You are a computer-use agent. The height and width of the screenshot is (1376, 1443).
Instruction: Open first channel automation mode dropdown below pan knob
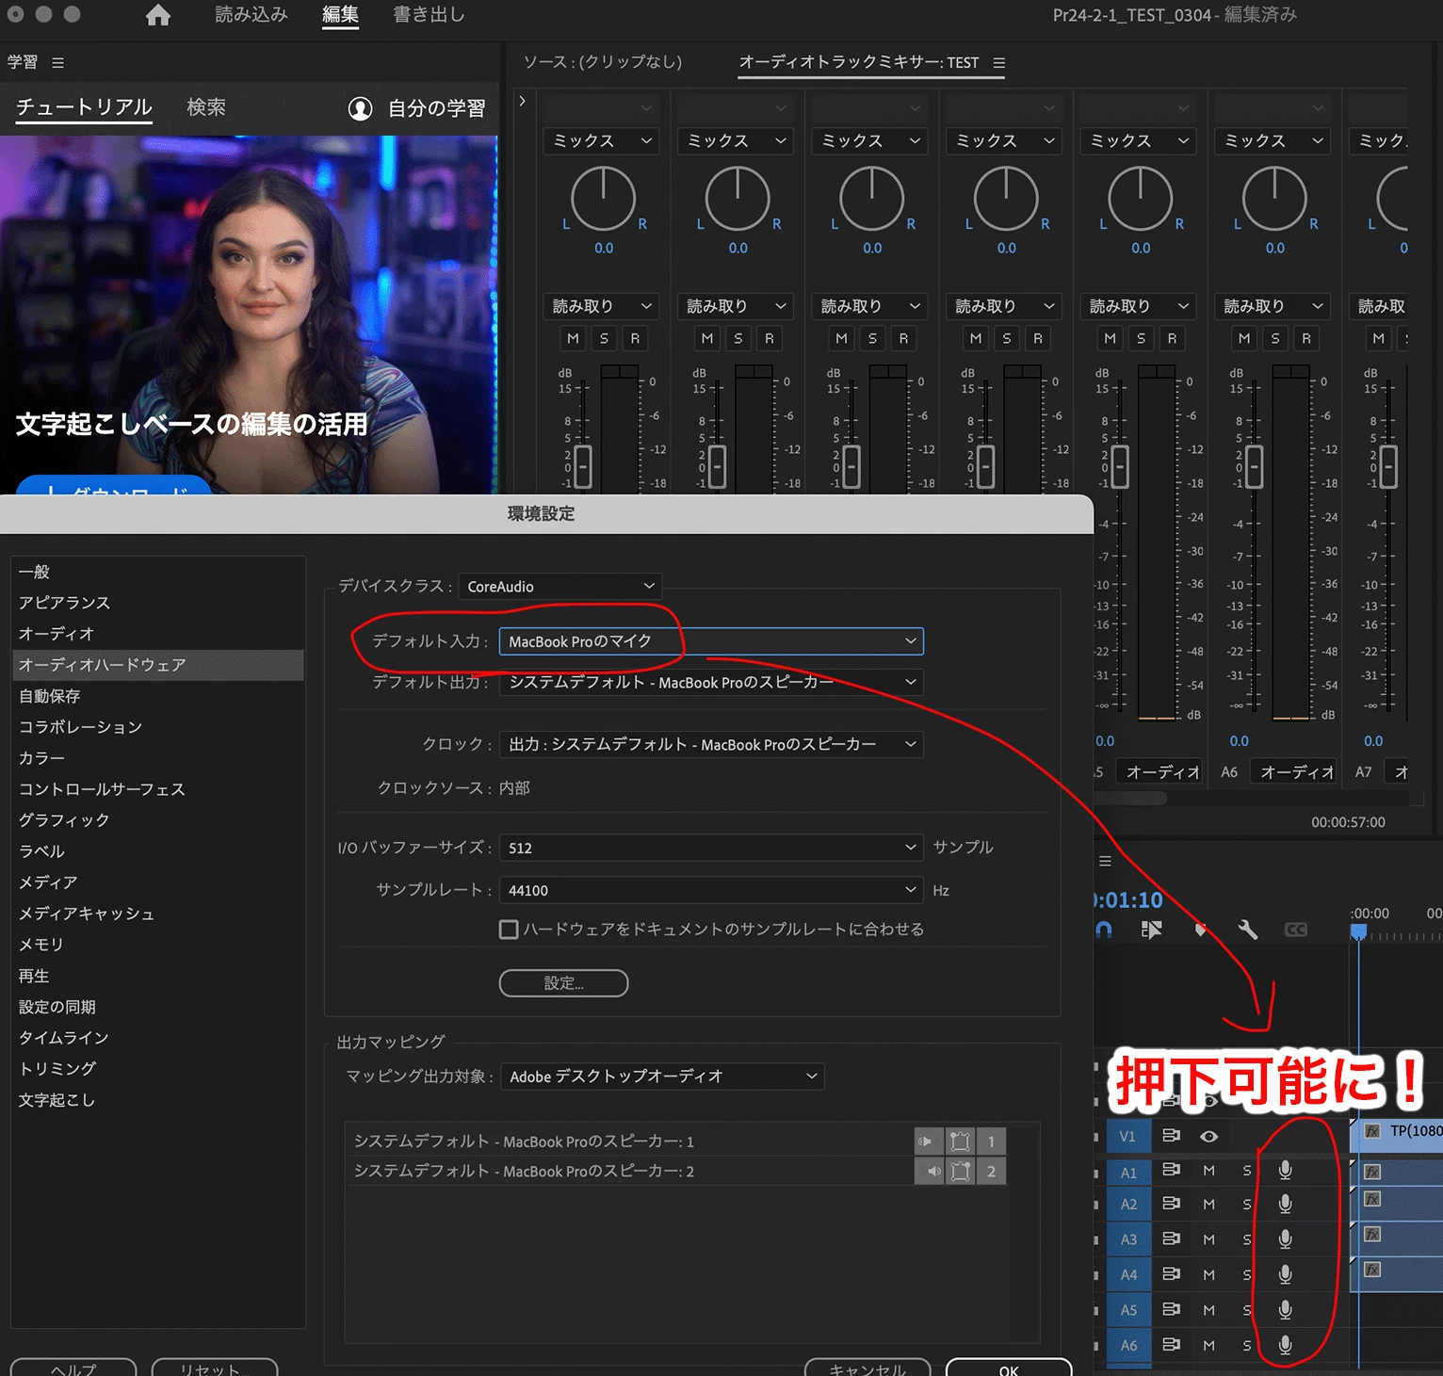(x=600, y=306)
